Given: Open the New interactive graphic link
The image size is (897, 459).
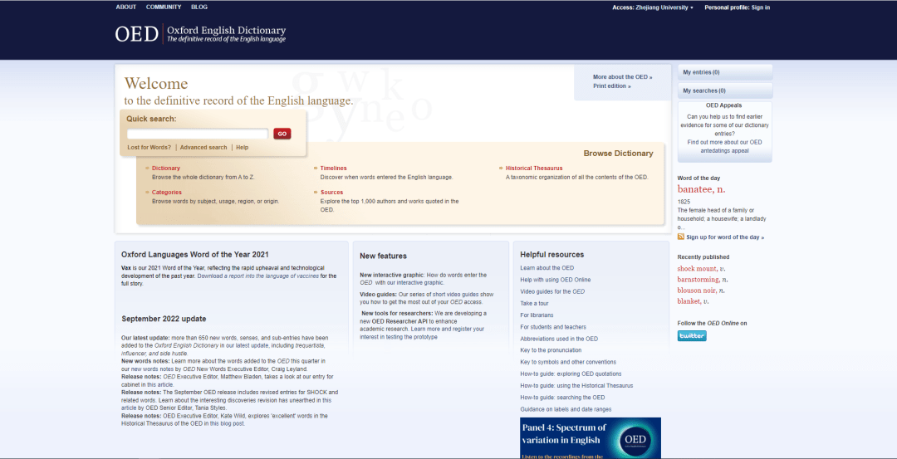Looking at the screenshot, I should [x=392, y=275].
